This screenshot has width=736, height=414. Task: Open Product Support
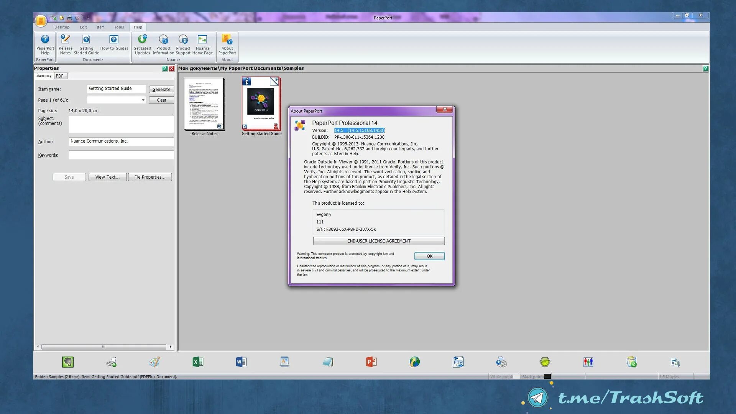coord(183,45)
